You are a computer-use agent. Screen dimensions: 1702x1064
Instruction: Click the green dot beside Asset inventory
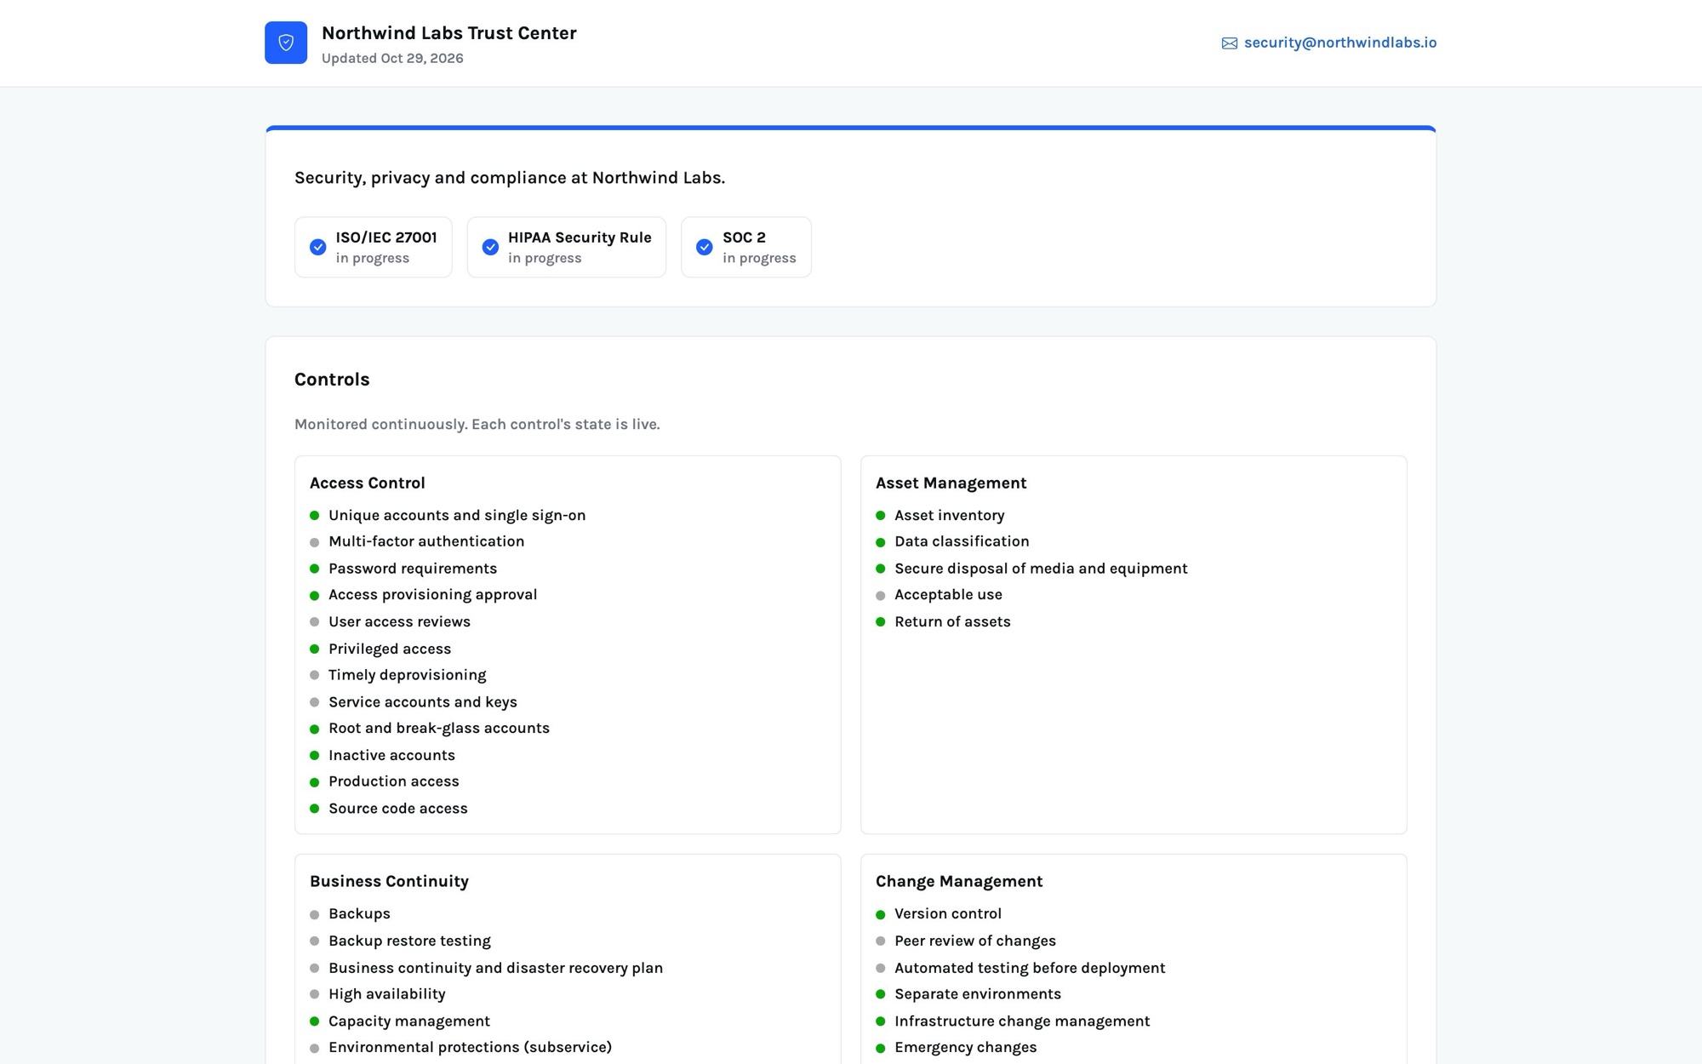point(880,516)
